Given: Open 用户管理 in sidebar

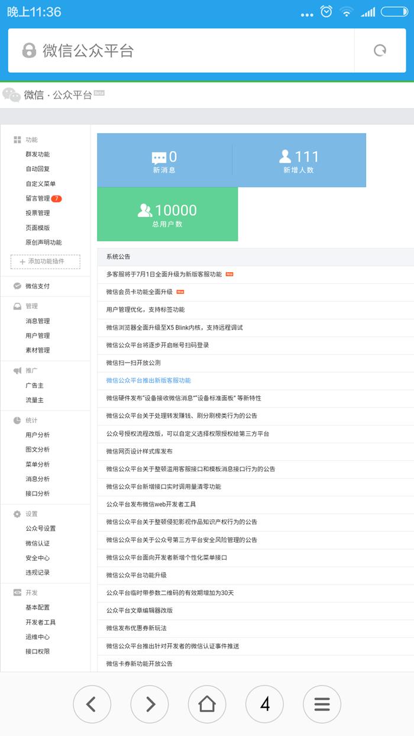Looking at the screenshot, I should [x=37, y=335].
